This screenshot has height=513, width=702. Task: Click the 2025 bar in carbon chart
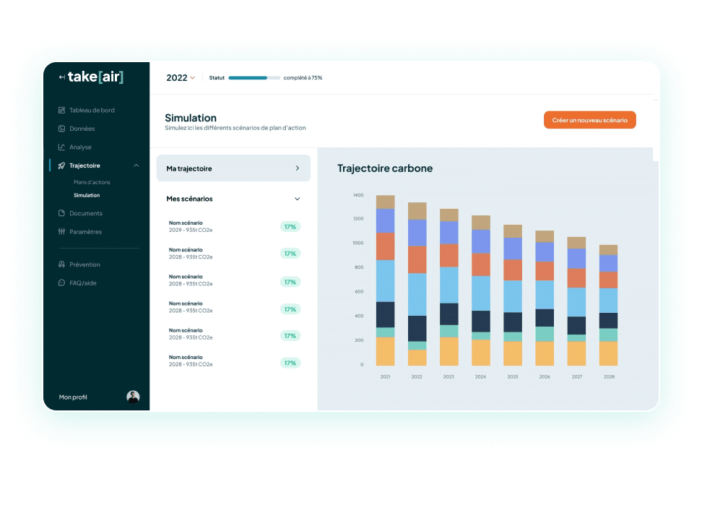tap(513, 295)
